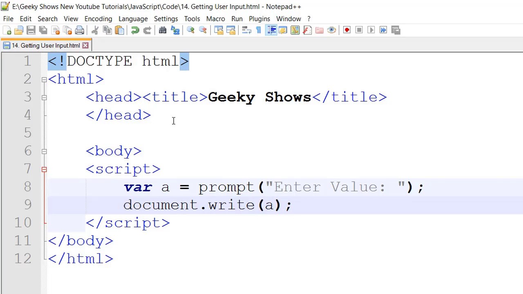This screenshot has width=523, height=294.
Task: Open the View menu
Action: (71, 19)
